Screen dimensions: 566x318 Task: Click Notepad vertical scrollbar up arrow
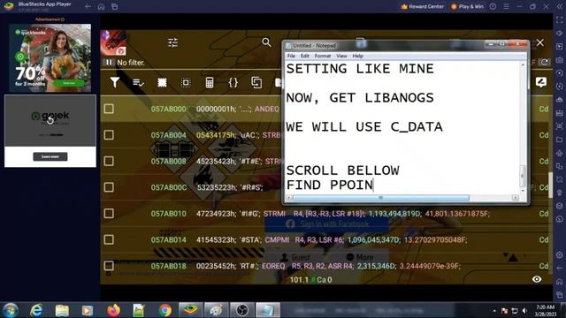(x=523, y=64)
